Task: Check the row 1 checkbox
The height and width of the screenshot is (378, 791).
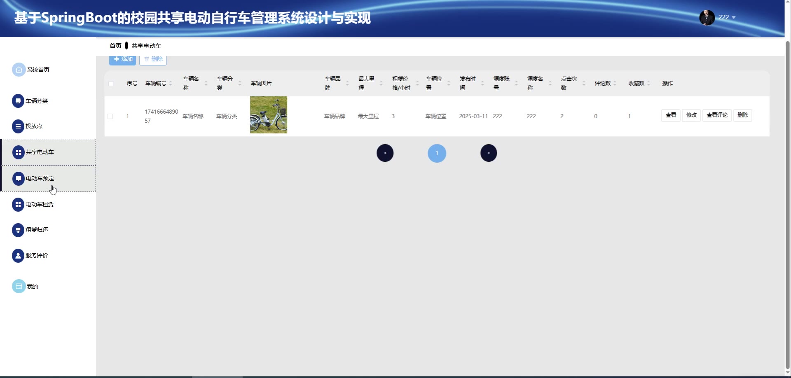Action: click(x=110, y=117)
